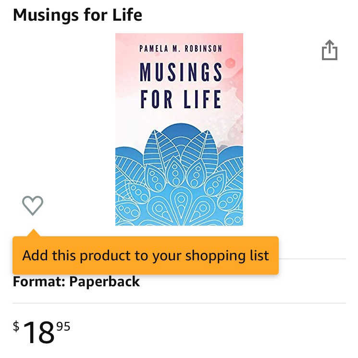Image resolution: width=358 pixels, height=358 pixels.
Task: Click the superscript 95 cents in price
Action: pos(63,326)
